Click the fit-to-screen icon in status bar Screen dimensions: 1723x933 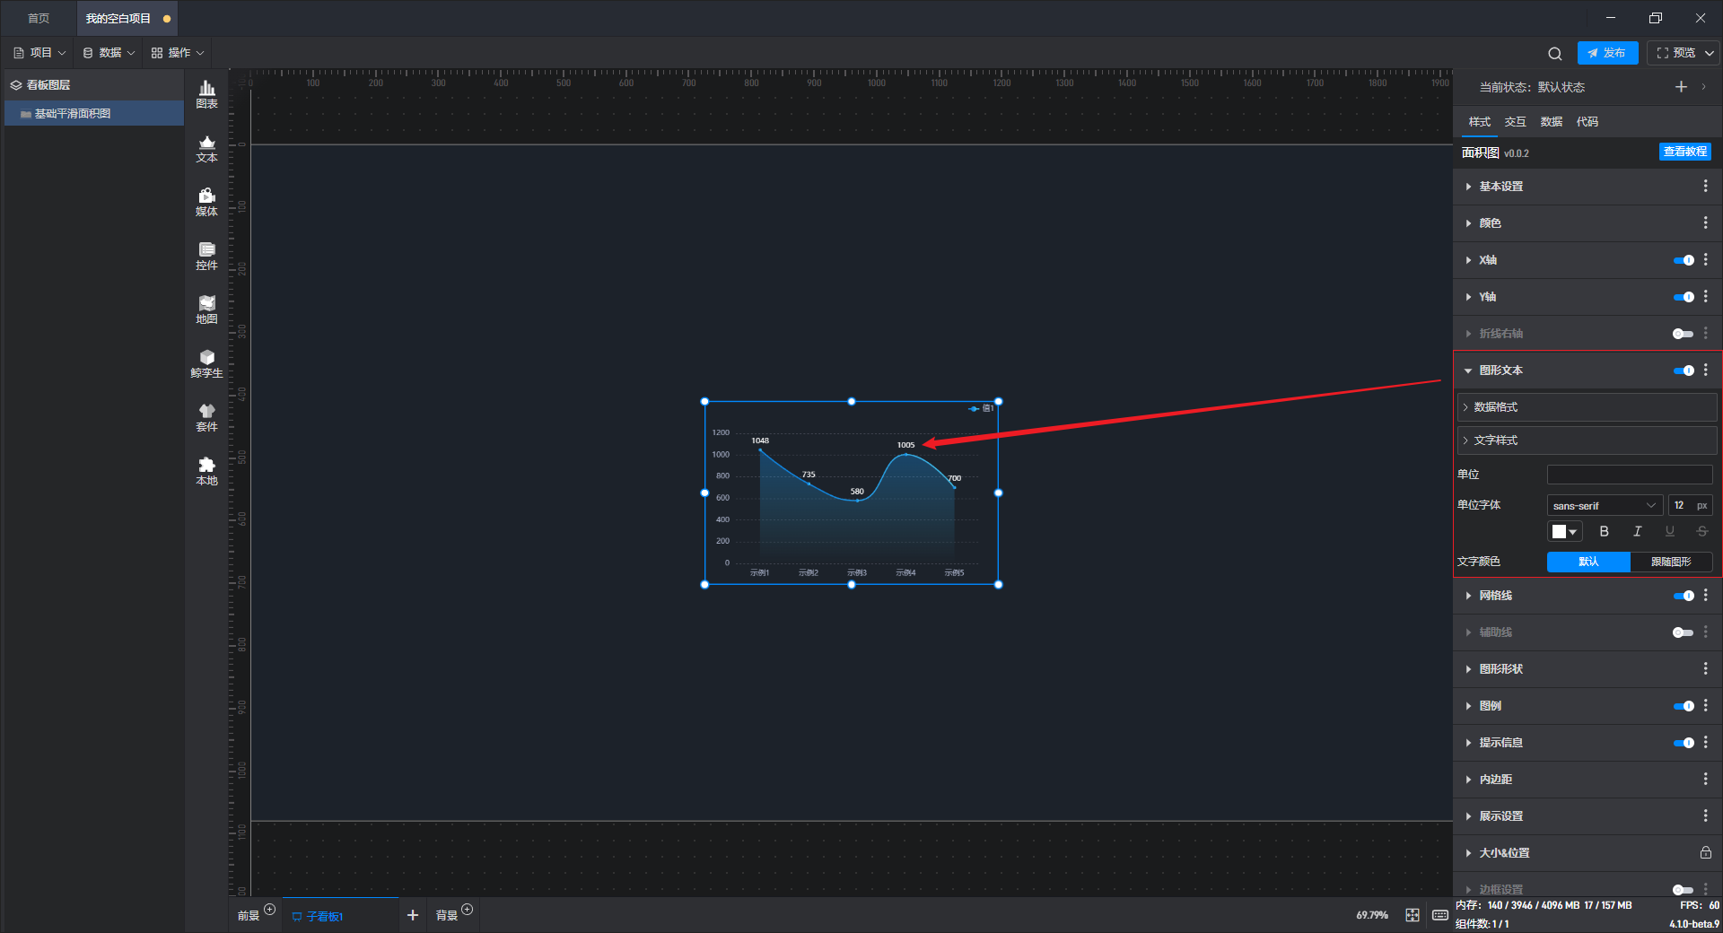pos(1413,915)
